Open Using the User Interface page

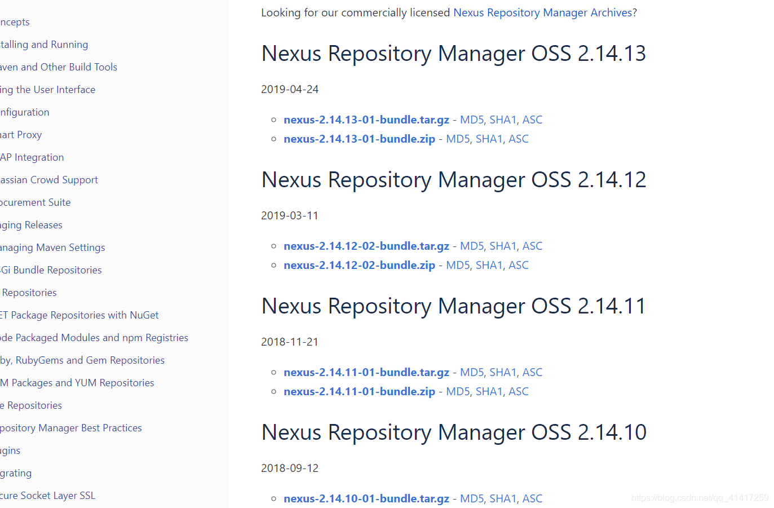click(x=48, y=90)
